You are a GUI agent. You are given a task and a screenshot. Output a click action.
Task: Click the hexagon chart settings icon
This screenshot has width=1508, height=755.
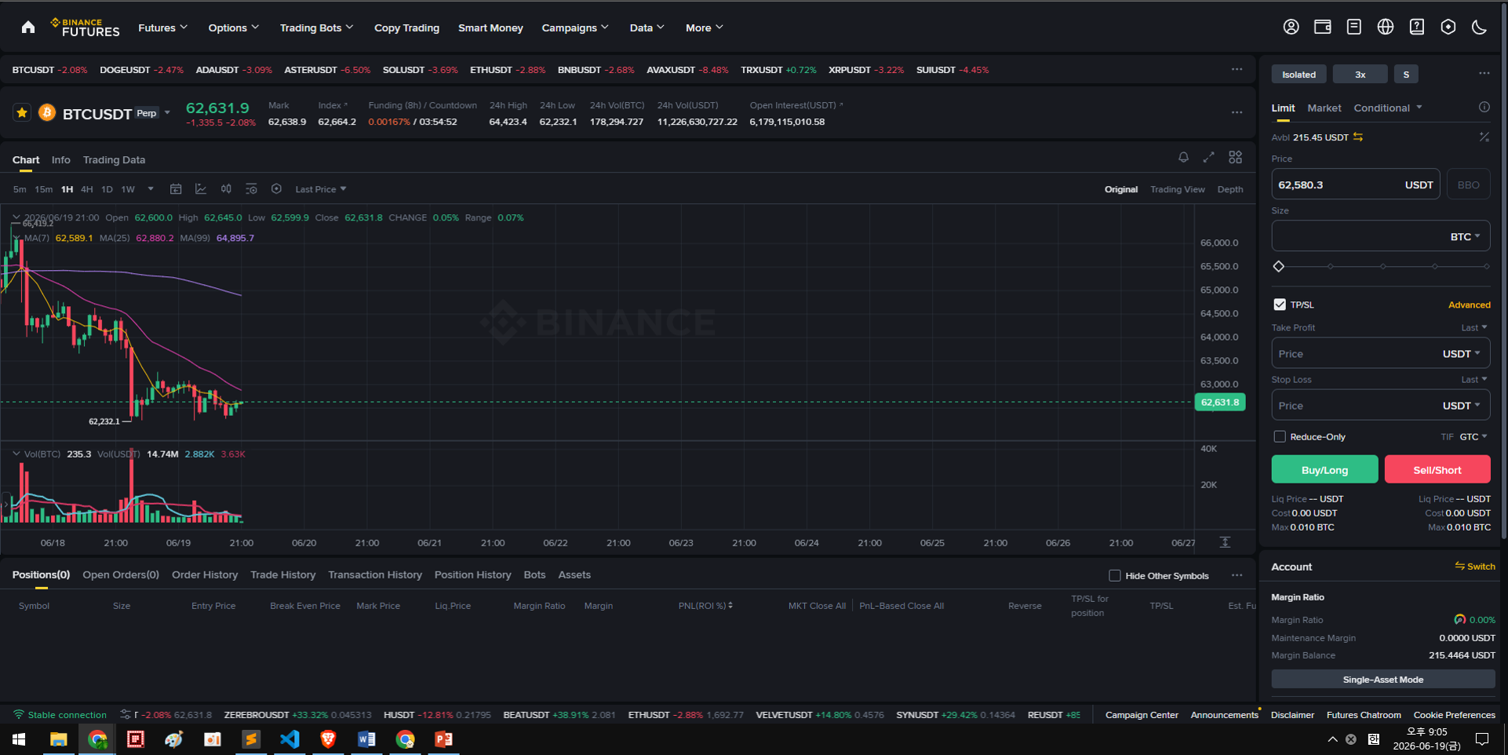point(276,189)
